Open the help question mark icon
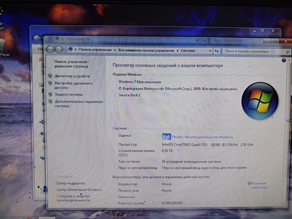This screenshot has width=292, height=219. click(x=284, y=60)
